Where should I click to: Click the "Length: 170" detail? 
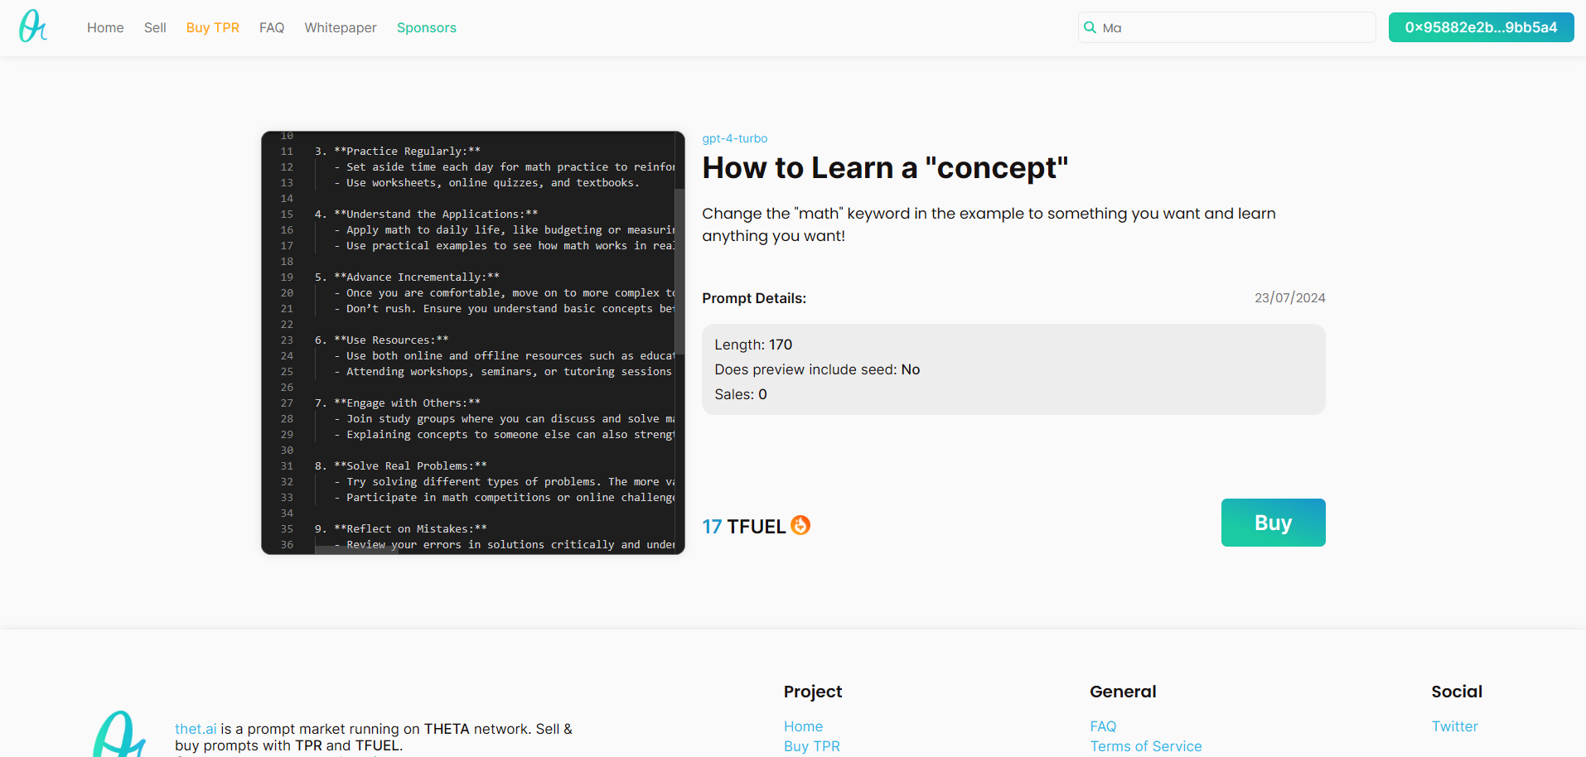753,345
